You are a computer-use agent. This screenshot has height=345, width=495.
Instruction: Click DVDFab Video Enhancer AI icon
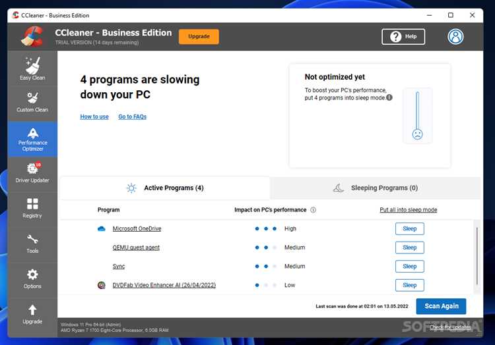point(102,285)
